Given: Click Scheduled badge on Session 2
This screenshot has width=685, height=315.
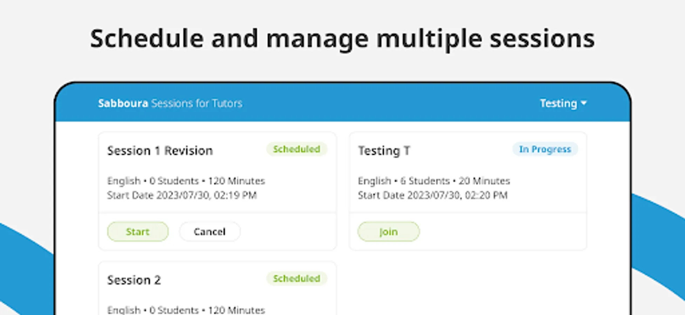Looking at the screenshot, I should click(296, 279).
